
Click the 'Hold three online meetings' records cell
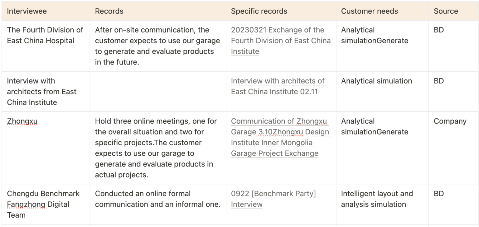pos(156,148)
